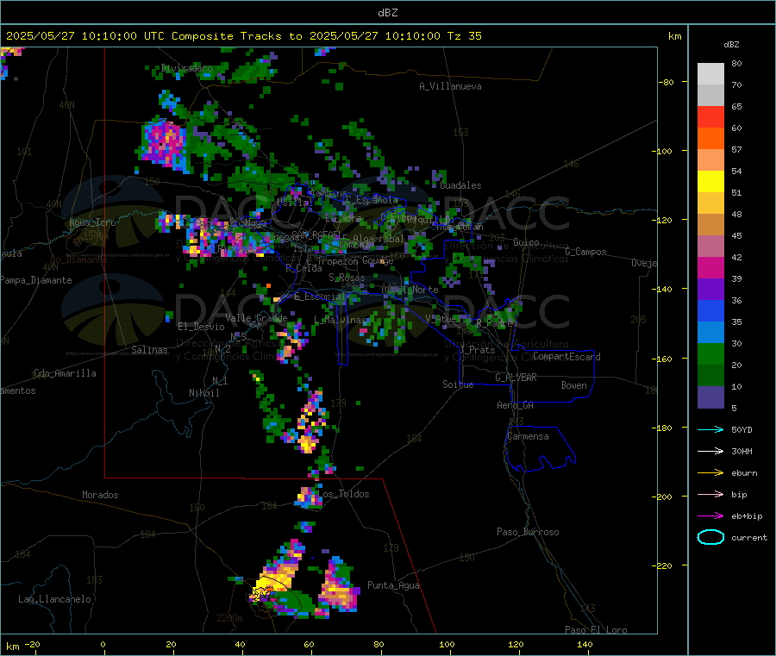Select the yellow 51 dBZ color swatch
776x656 pixels.
click(710, 182)
